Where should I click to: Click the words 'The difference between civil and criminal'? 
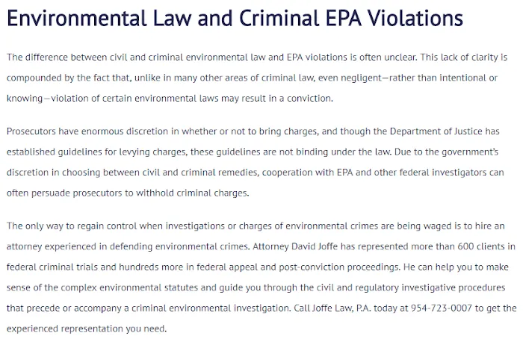93,58
